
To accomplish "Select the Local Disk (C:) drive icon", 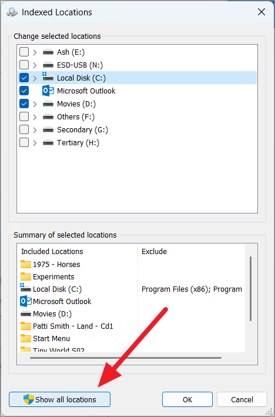I will coord(48,76).
